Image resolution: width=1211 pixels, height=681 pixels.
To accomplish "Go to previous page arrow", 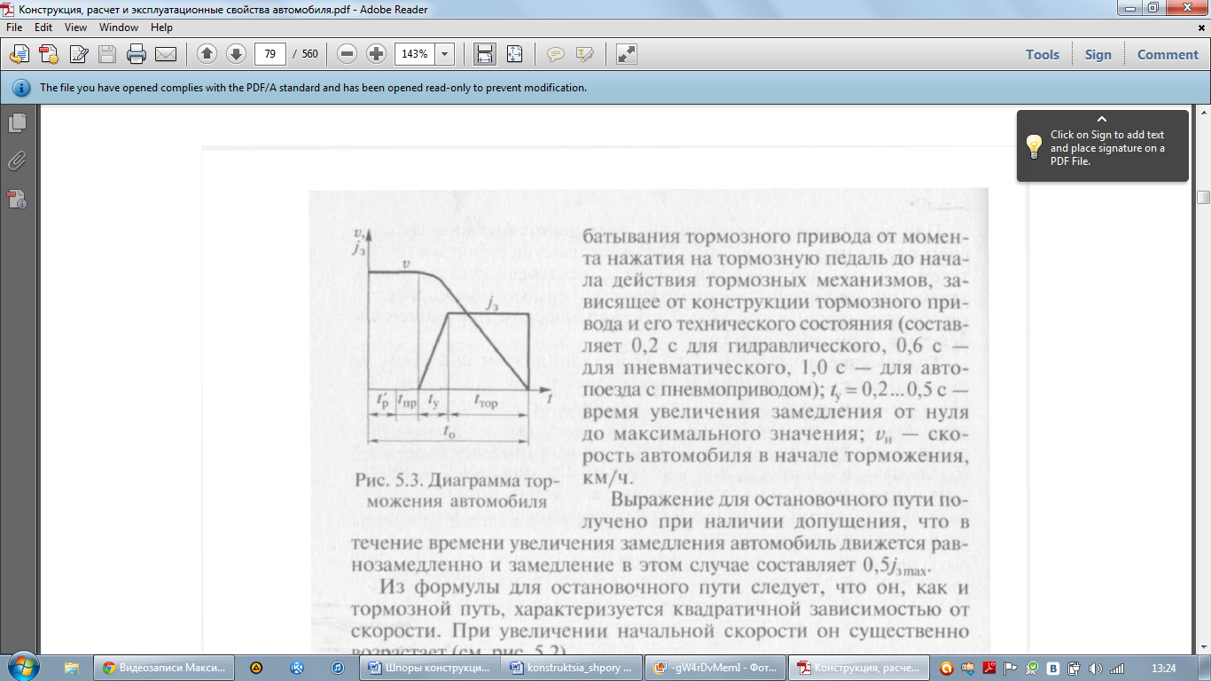I will (207, 54).
